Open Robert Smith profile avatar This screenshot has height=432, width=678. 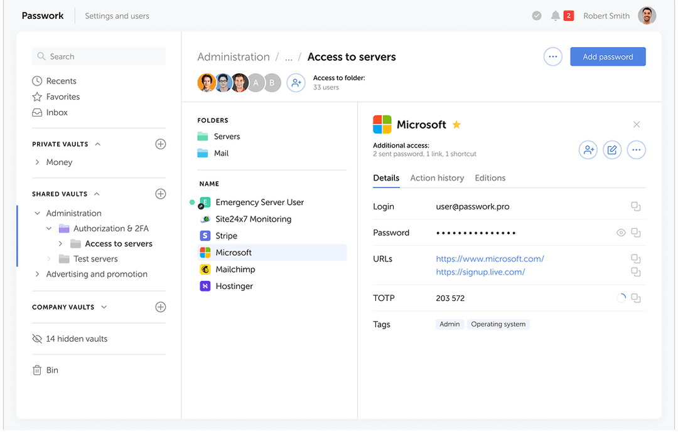(x=647, y=16)
